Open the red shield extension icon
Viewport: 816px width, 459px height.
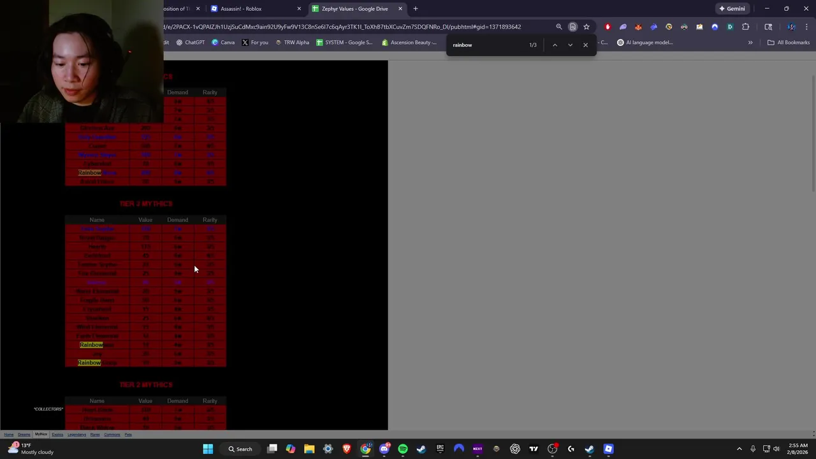pyautogui.click(x=608, y=27)
